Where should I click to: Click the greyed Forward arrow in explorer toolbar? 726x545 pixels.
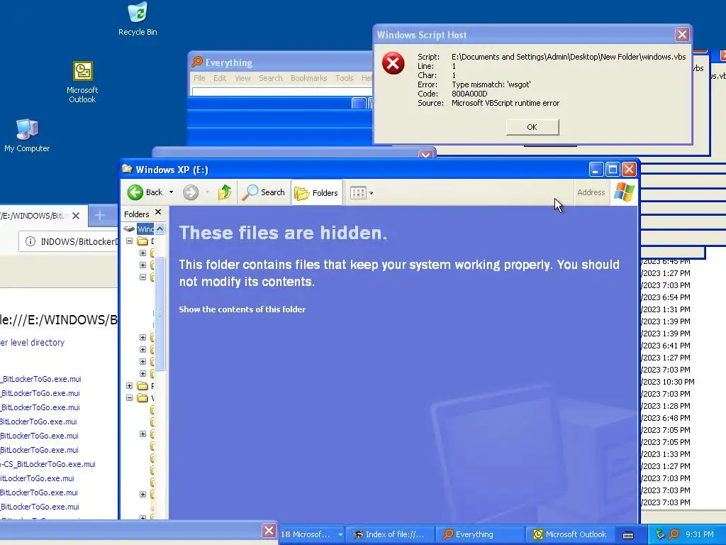tap(190, 192)
